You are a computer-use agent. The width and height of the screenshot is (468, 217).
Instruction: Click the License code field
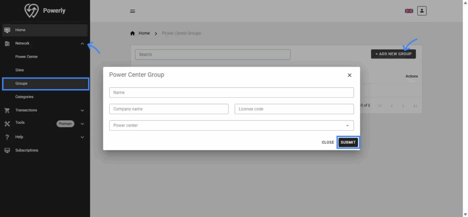click(294, 109)
